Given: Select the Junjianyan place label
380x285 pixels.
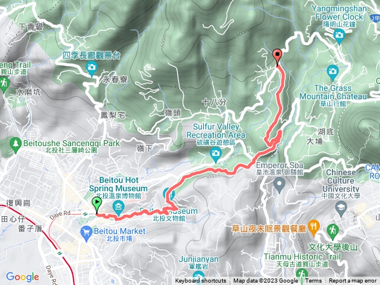Looking at the screenshot, I should [x=199, y=259].
